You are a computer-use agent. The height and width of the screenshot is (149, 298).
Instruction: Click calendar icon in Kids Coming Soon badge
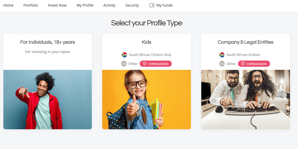pyautogui.click(x=145, y=64)
